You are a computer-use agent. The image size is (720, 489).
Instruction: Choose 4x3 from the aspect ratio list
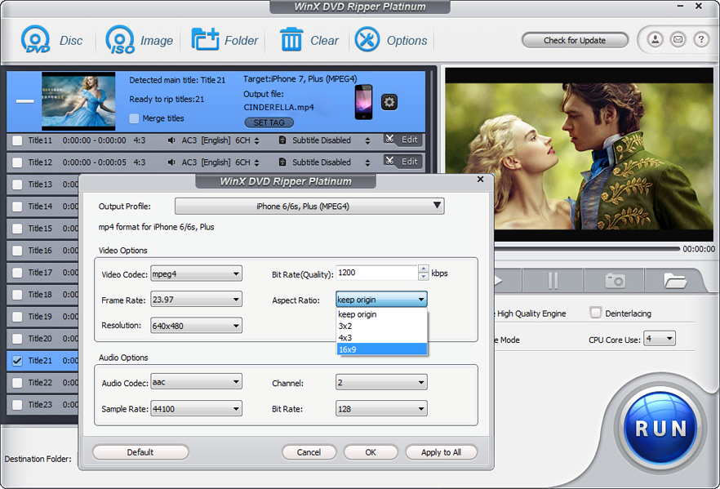click(x=381, y=337)
